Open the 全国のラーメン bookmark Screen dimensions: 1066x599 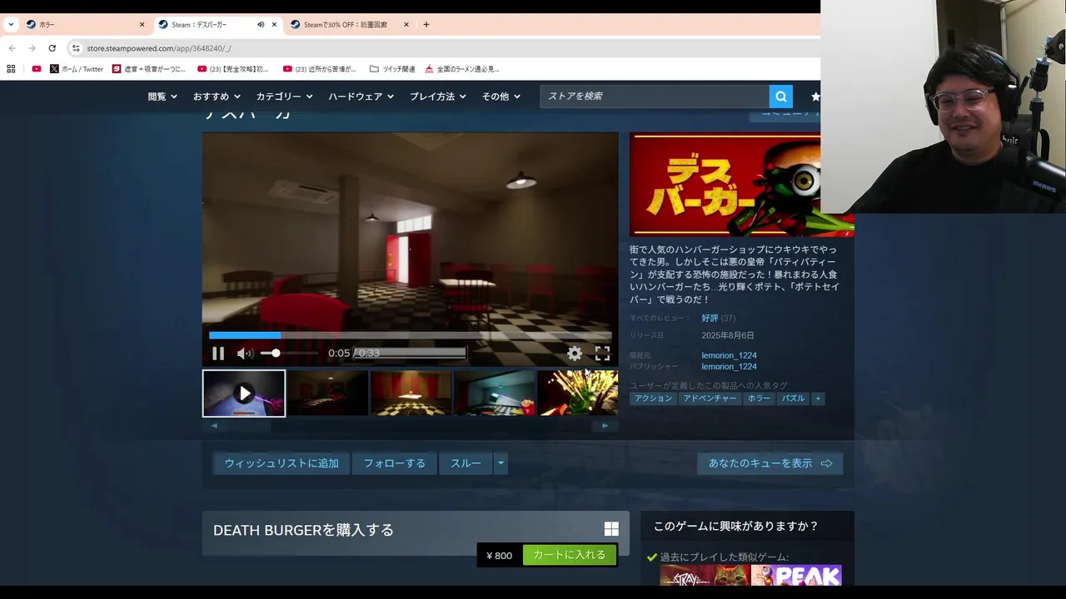pyautogui.click(x=462, y=69)
